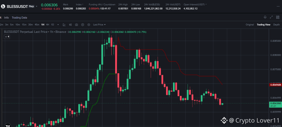
Task: Click the Mark price value 0.006299
Action: (x=68, y=9)
